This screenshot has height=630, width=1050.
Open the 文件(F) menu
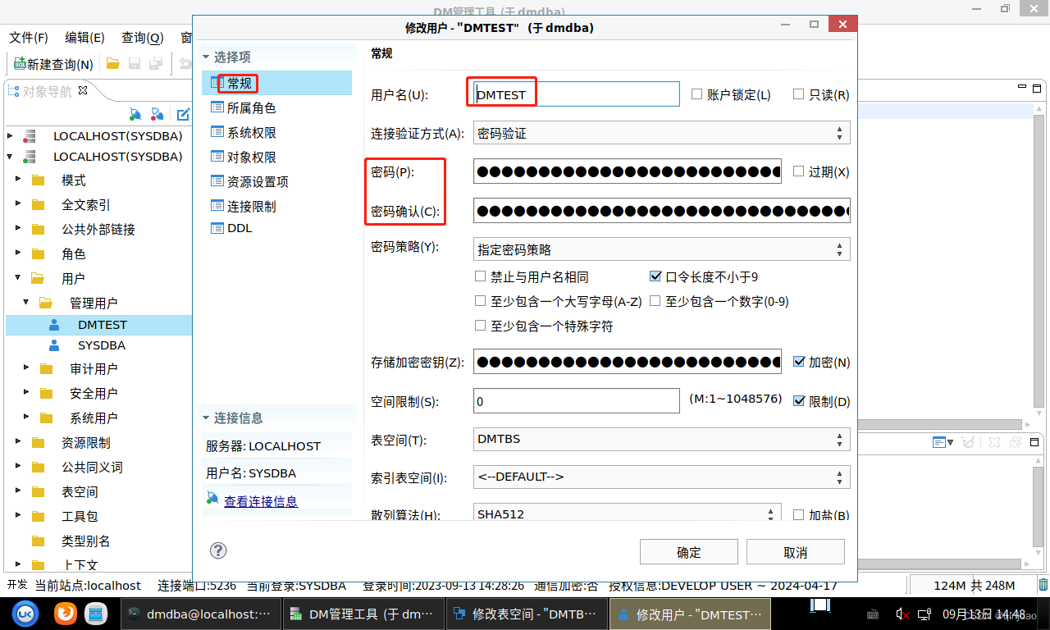29,38
